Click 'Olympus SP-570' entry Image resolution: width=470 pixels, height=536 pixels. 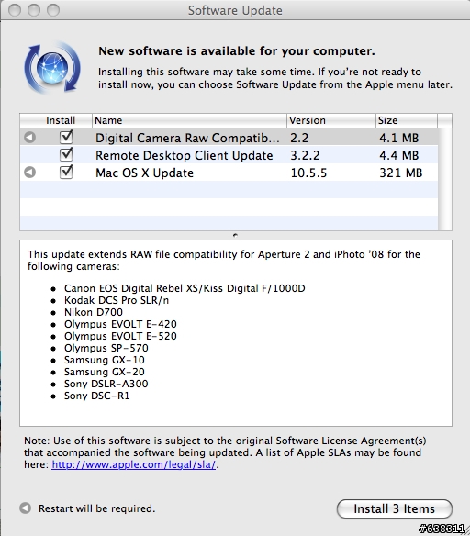coord(106,348)
